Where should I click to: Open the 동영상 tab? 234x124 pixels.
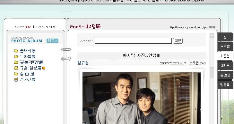(x=225, y=75)
